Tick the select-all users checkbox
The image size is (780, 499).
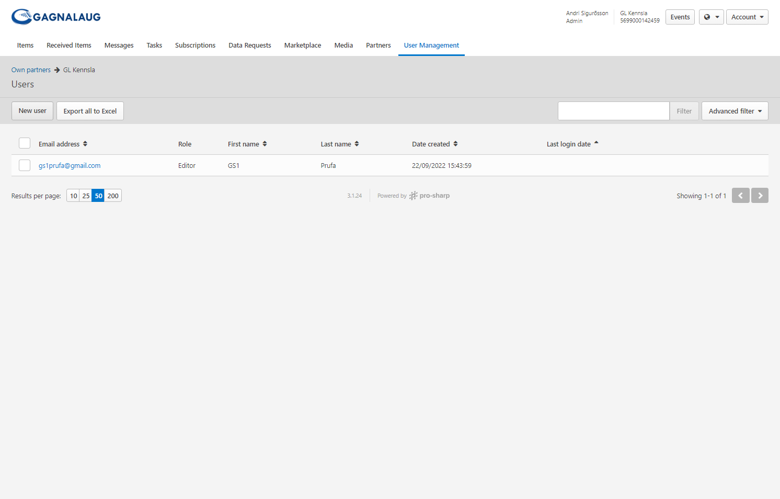(x=25, y=143)
